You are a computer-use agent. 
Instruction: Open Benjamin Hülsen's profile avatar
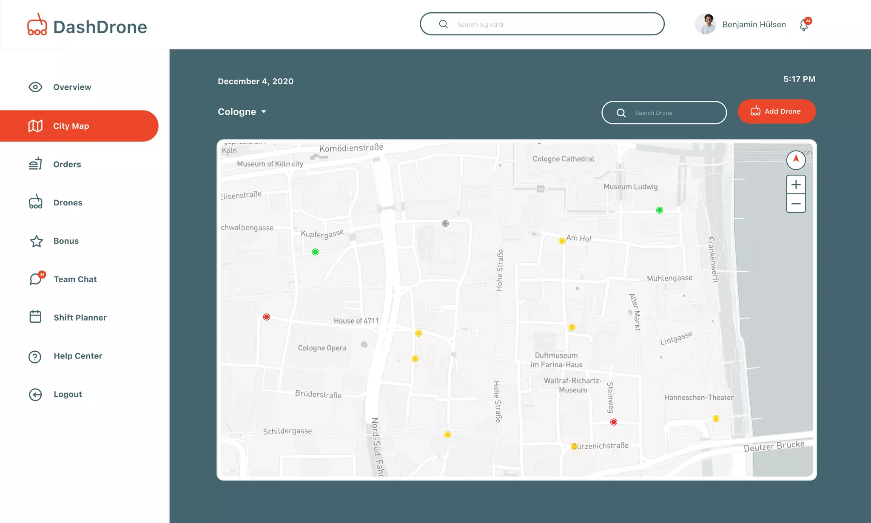click(x=706, y=24)
